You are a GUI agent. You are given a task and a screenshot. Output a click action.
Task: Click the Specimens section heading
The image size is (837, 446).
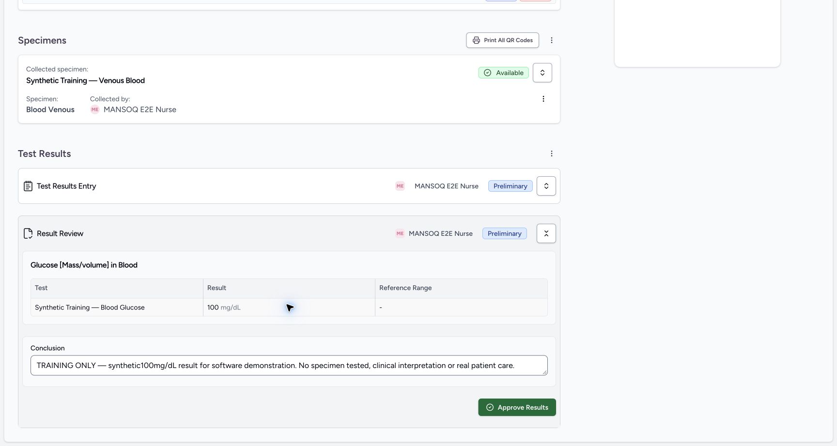click(42, 40)
